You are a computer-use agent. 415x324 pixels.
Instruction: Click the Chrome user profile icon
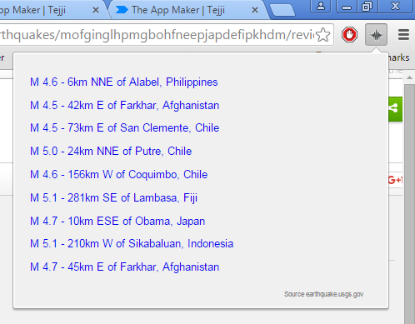point(321,6)
